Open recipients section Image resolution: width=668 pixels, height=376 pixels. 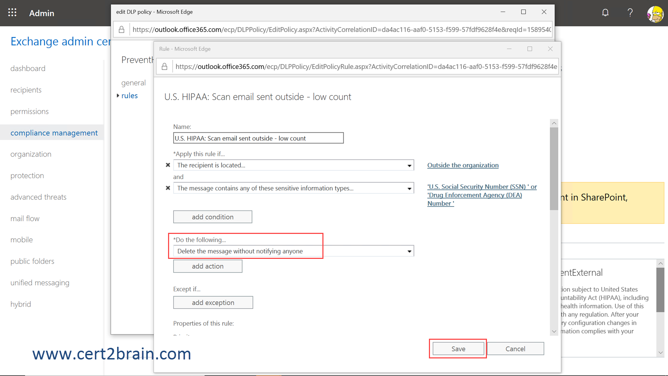(26, 90)
